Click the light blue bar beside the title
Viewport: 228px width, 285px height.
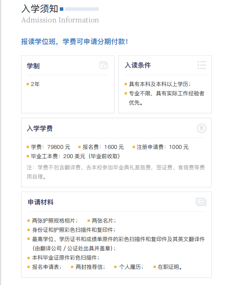click(x=82, y=9)
